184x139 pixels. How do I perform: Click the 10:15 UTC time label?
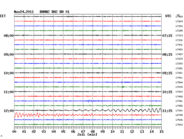pos(167,92)
